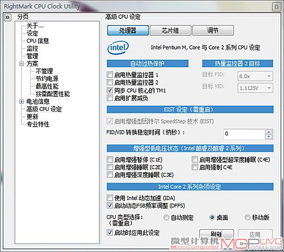Open the 目标 VID dropdown
Screen dimensions: 284x252
255,88
